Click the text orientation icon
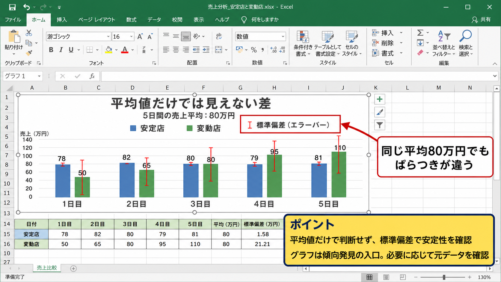Viewport: 501px width, 282px height. pos(197,37)
